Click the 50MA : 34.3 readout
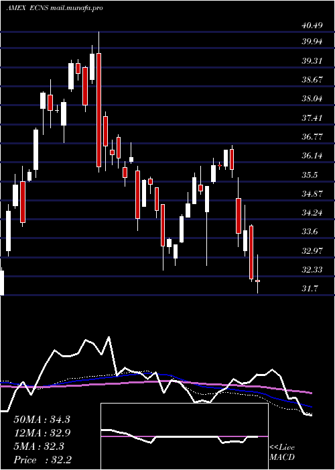This screenshot has width=335, height=470. (42, 420)
